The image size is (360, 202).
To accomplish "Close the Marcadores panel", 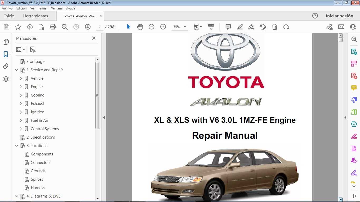I will pos(94,38).
